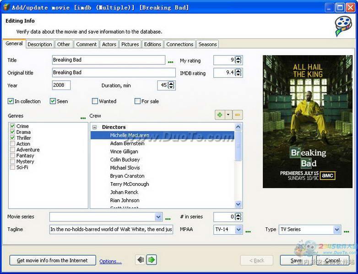Click the title bar application icon
The width and height of the screenshot is (358, 274).
[x=6, y=7]
